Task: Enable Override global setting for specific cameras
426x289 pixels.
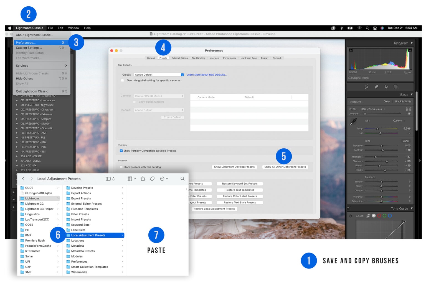Action: tap(122, 80)
